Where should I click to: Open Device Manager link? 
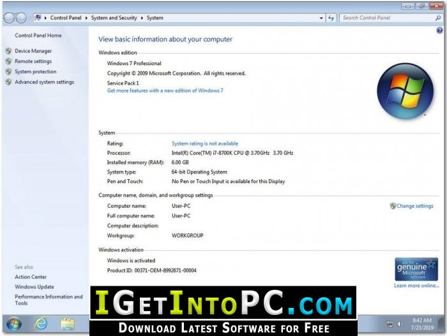pyautogui.click(x=33, y=51)
